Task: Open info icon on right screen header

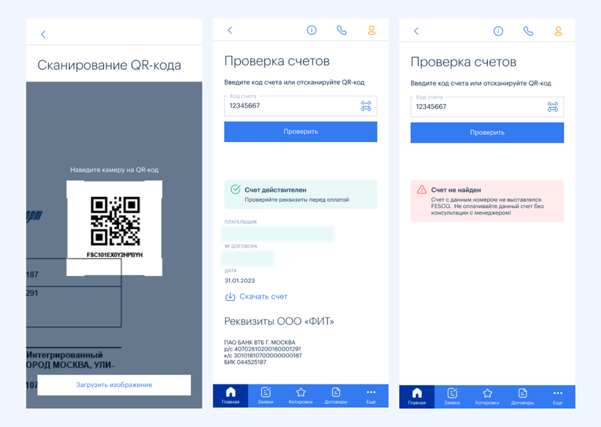Action: point(498,31)
